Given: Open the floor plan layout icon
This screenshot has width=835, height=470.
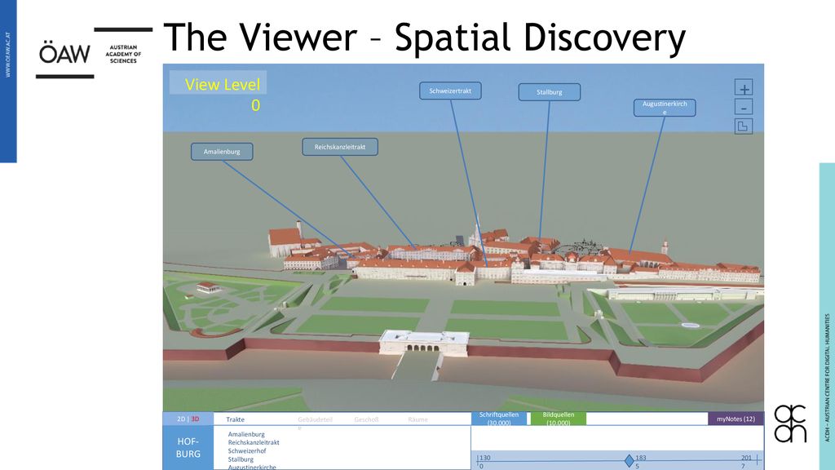Looking at the screenshot, I should tap(744, 126).
